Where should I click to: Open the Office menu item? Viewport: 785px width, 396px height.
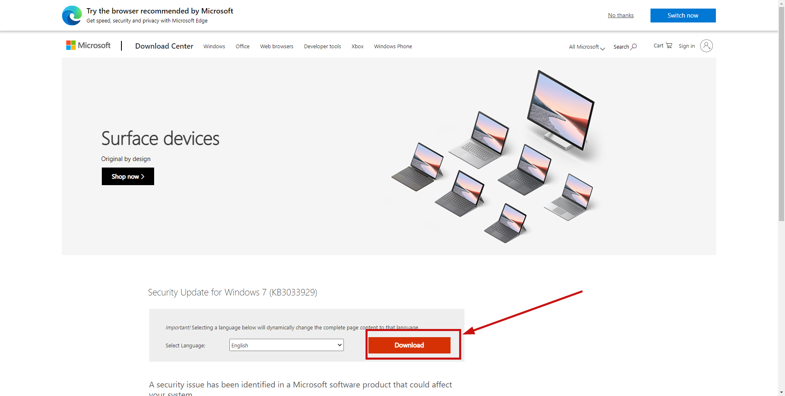(x=242, y=47)
